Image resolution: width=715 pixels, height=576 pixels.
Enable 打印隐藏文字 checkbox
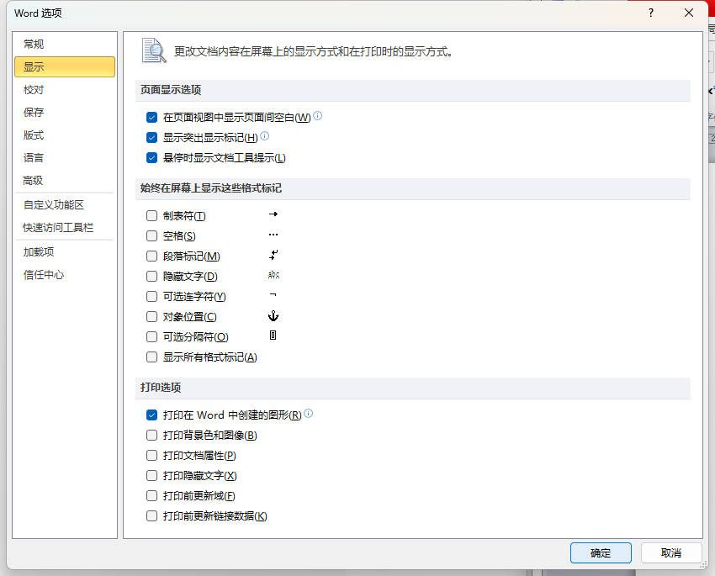pyautogui.click(x=152, y=476)
